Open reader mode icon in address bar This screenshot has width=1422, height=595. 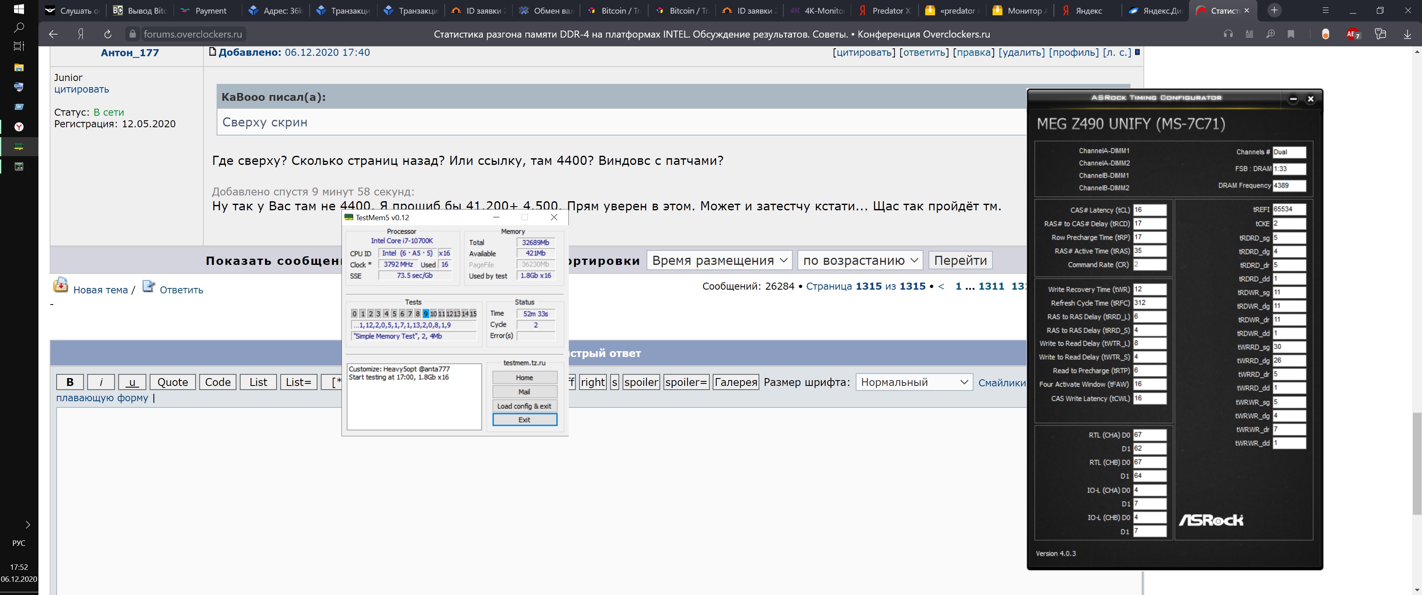1249,34
